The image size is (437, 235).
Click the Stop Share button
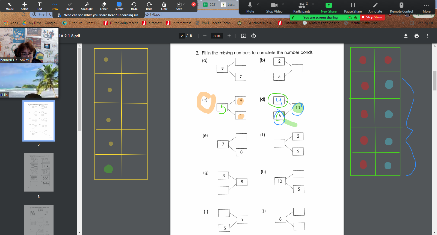click(372, 17)
